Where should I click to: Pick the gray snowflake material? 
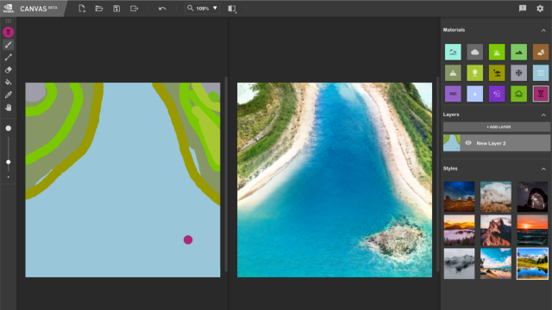(x=518, y=72)
